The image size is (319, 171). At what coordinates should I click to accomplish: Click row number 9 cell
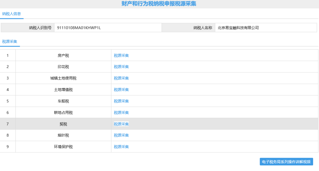[8, 147]
